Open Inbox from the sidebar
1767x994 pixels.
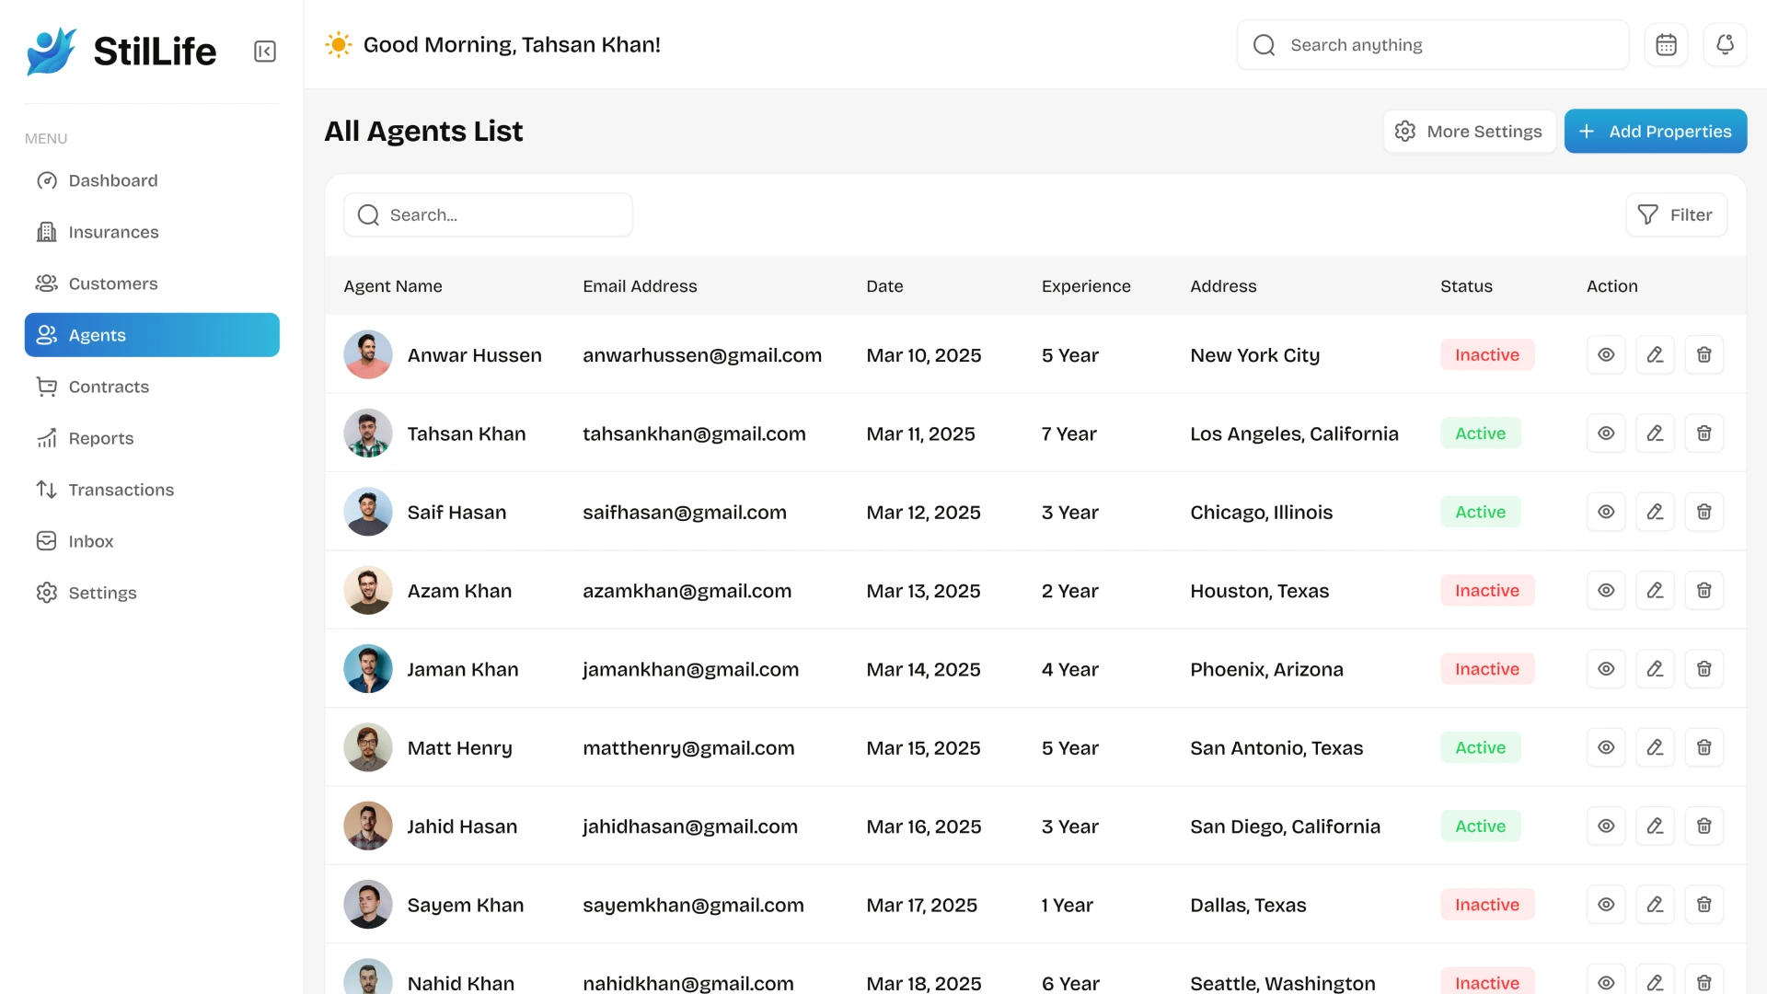pos(91,541)
